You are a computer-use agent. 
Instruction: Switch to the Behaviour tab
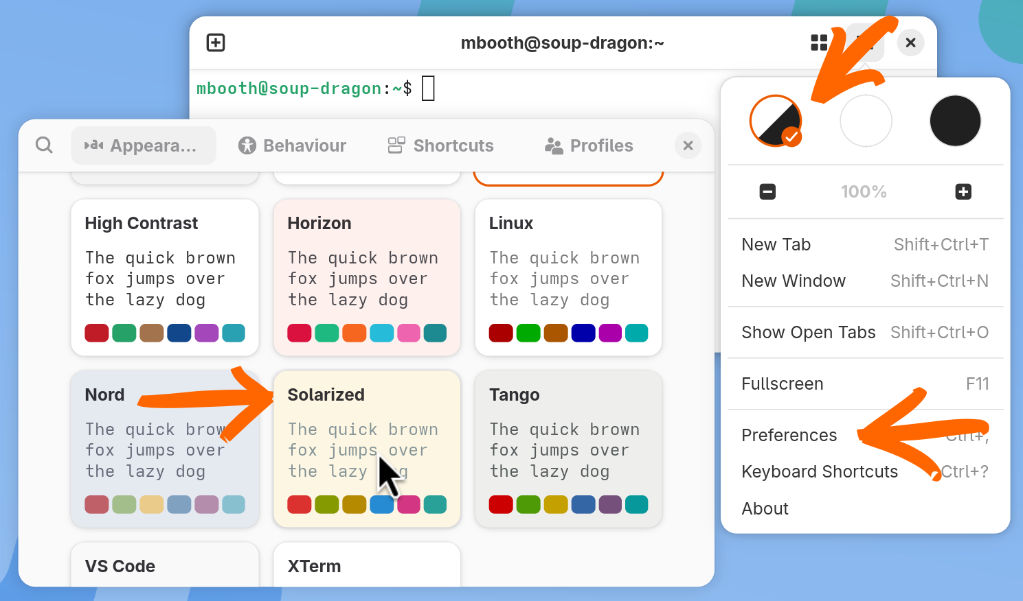293,145
